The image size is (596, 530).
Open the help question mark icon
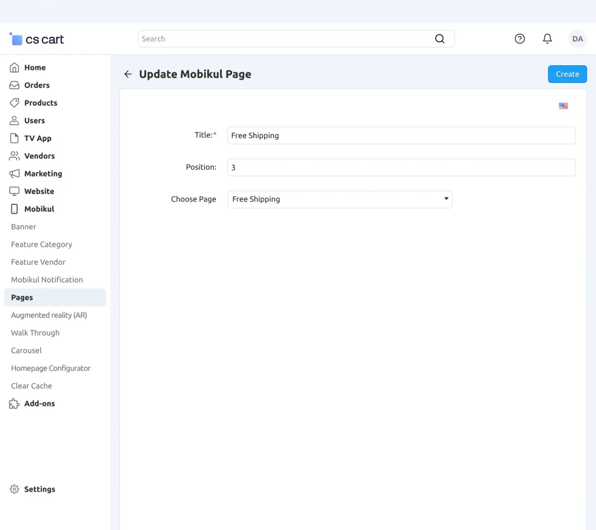pos(519,39)
